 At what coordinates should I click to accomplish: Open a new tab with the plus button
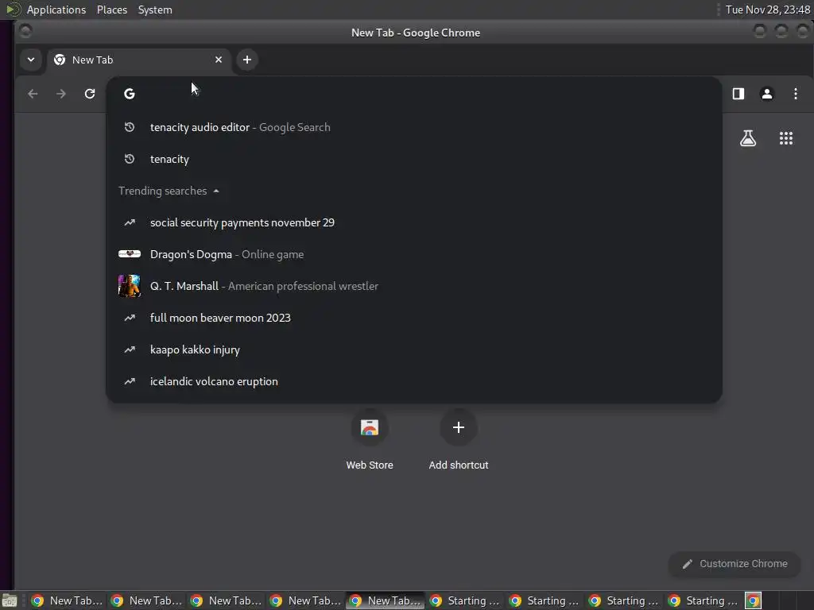[247, 60]
